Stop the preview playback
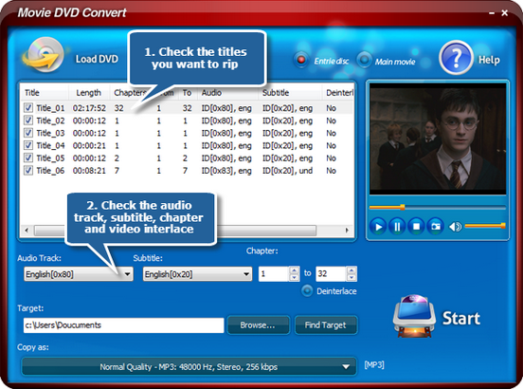 coord(416,227)
